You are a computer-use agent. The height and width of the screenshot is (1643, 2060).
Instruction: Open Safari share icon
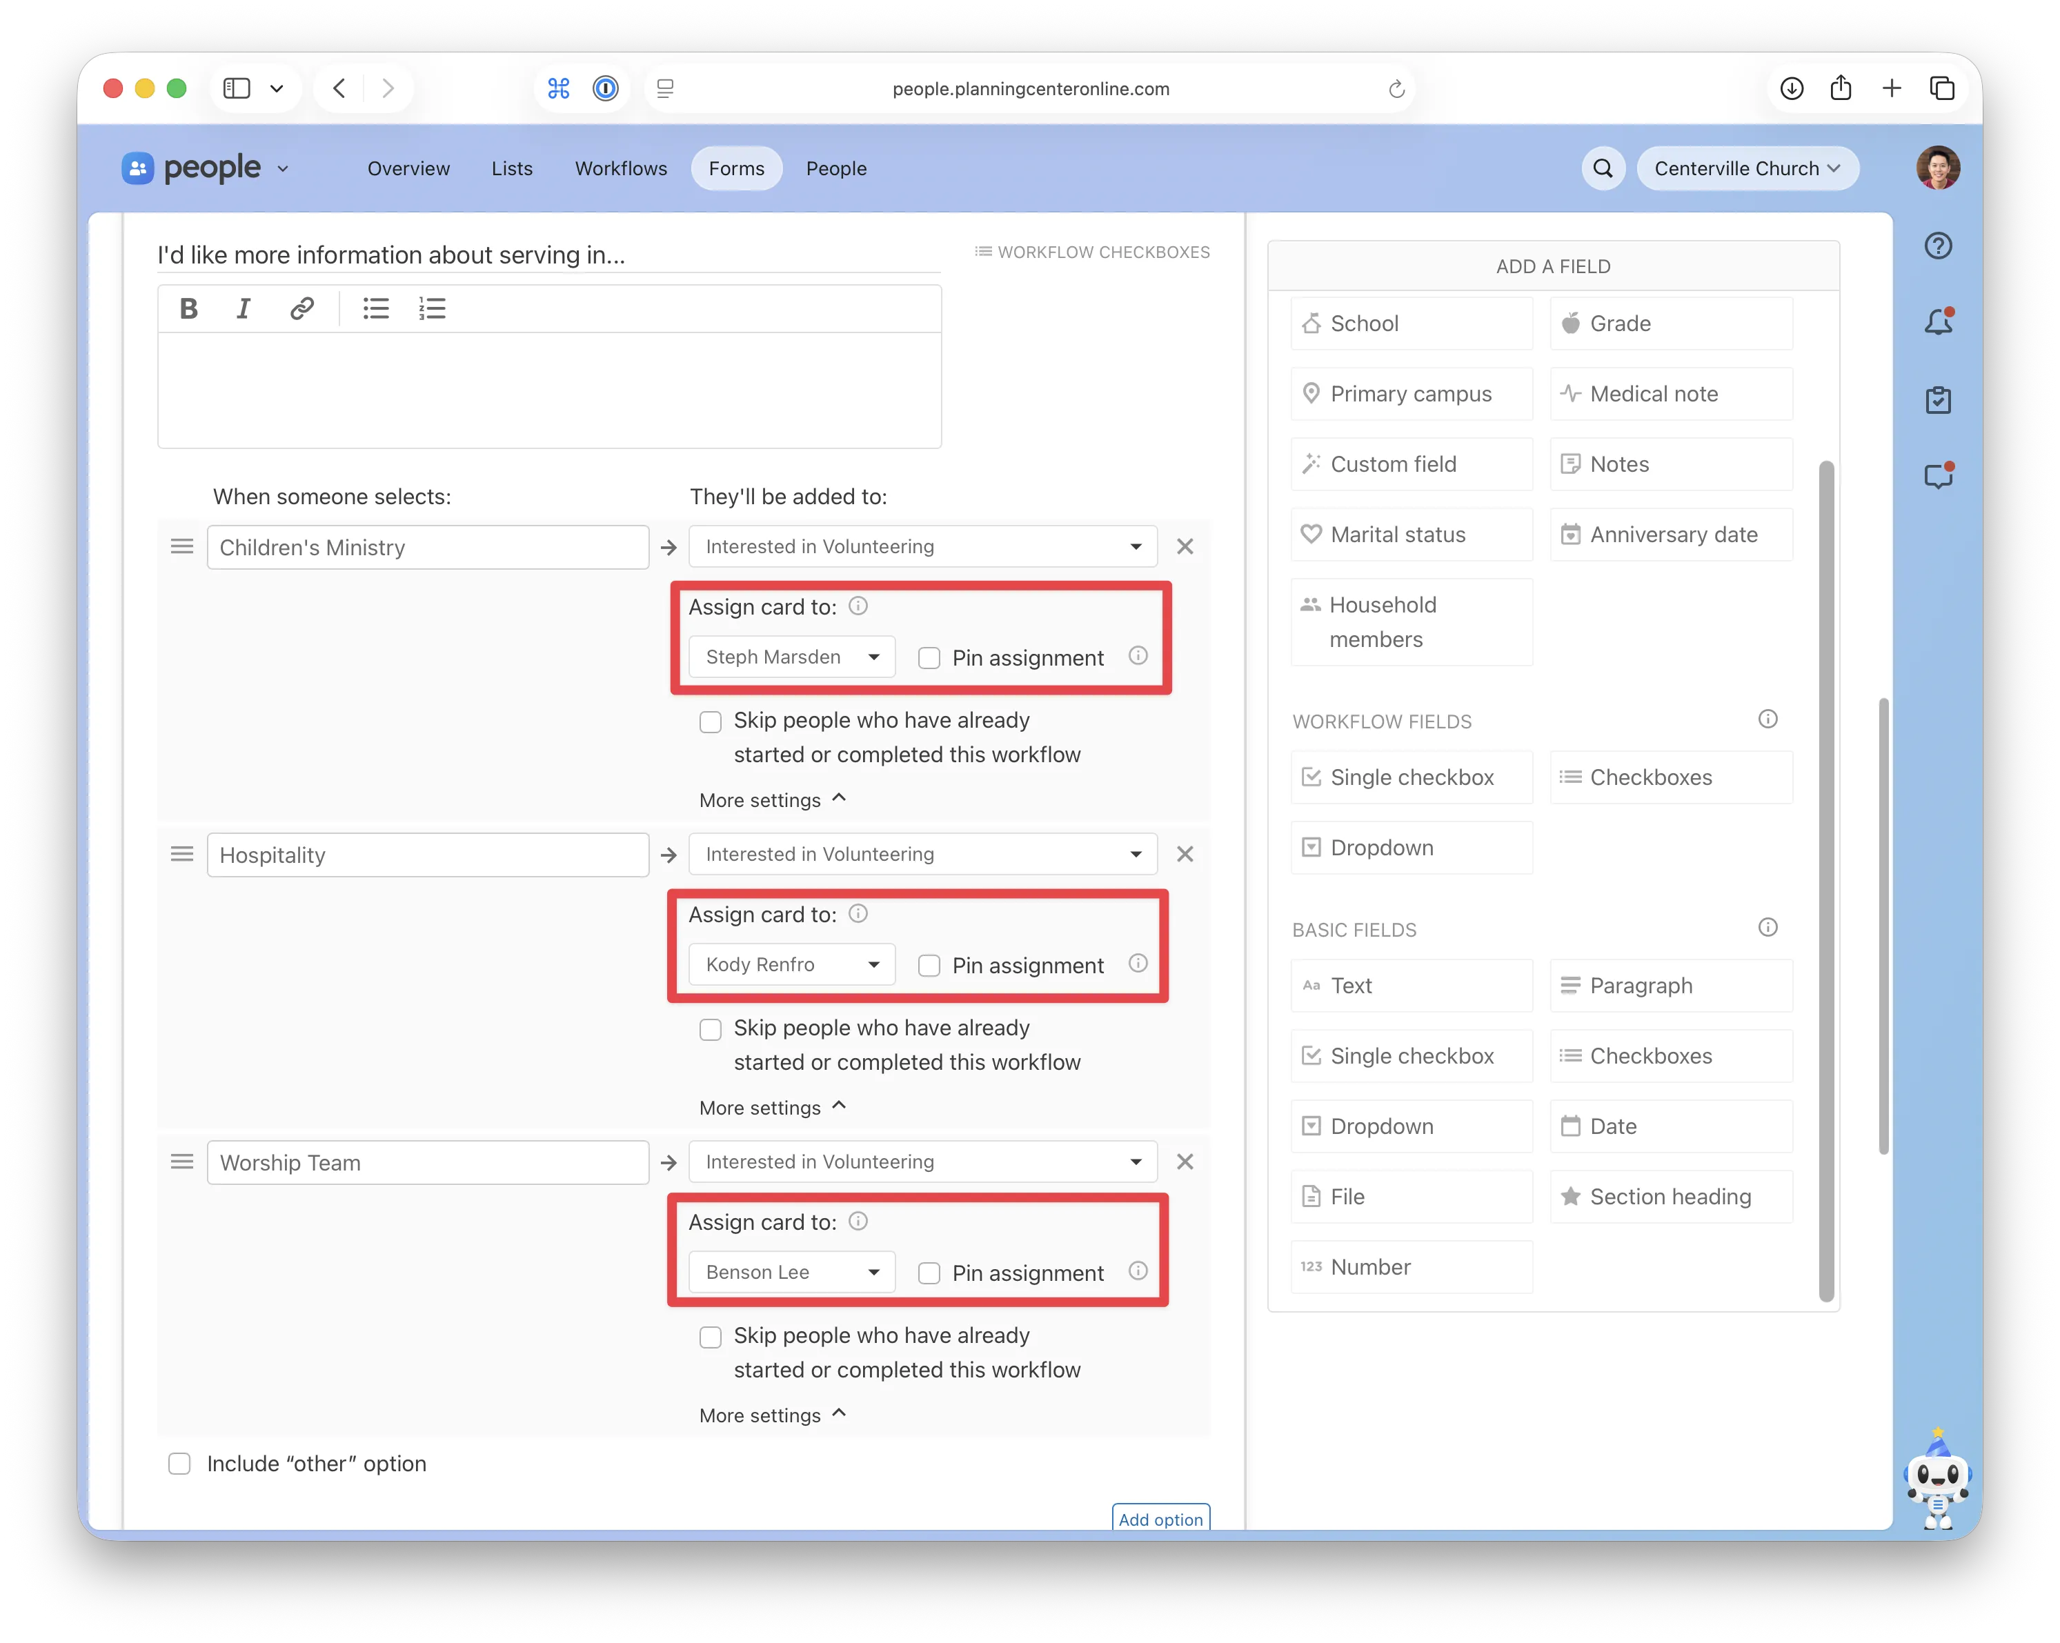(x=1840, y=89)
